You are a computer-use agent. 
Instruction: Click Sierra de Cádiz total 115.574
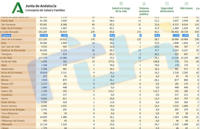43,58
